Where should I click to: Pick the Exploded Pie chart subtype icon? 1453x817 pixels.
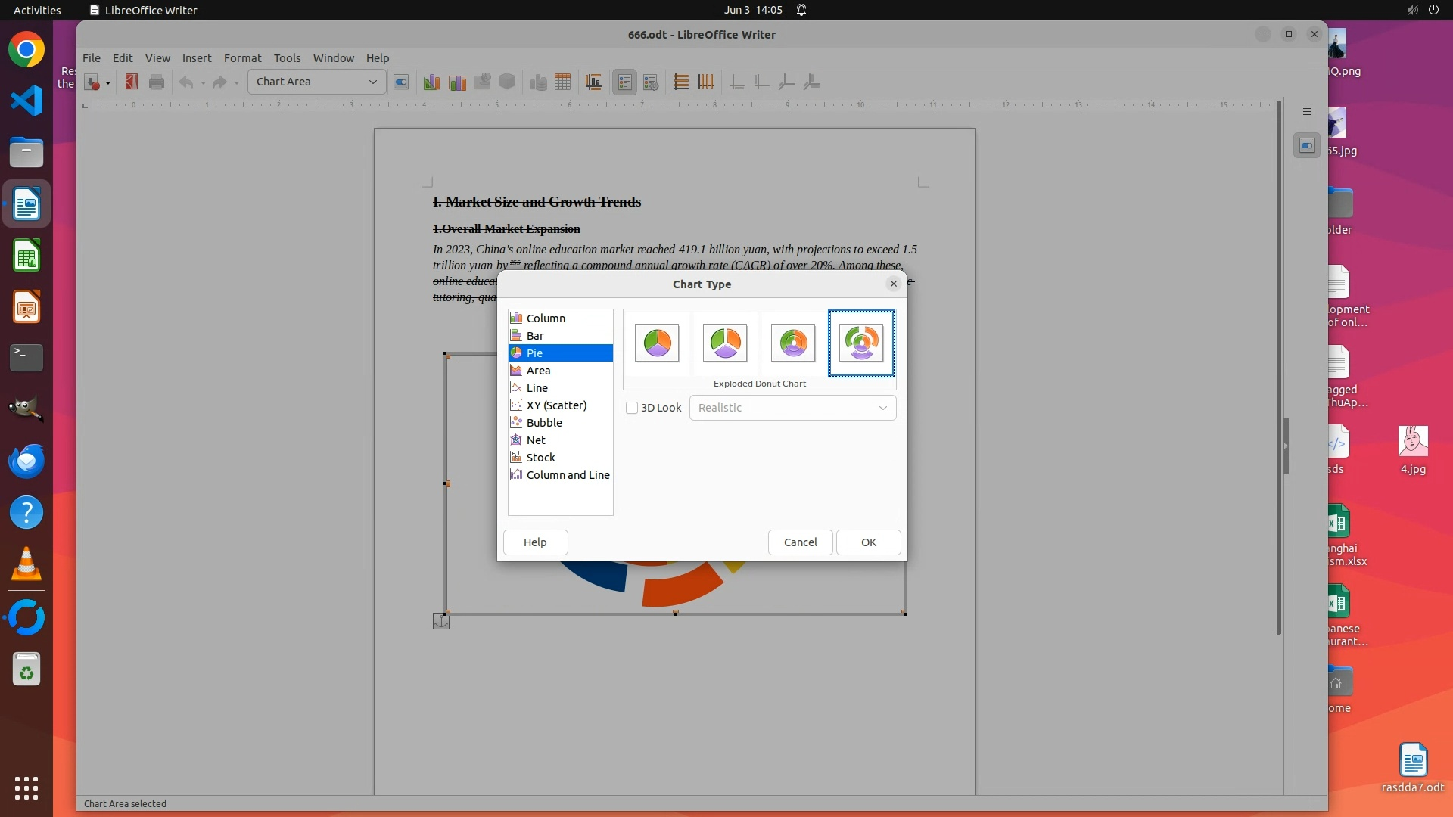pyautogui.click(x=725, y=343)
